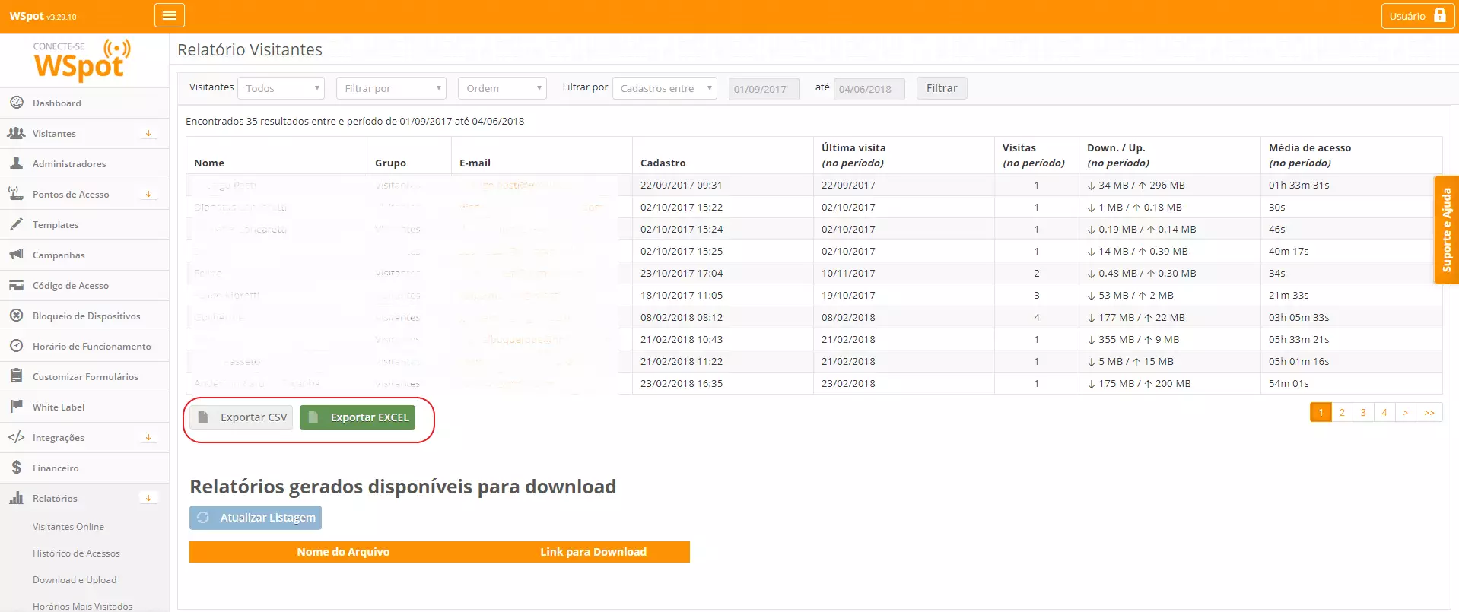Image resolution: width=1459 pixels, height=612 pixels.
Task: Click the Administradores person icon
Action: coord(16,163)
